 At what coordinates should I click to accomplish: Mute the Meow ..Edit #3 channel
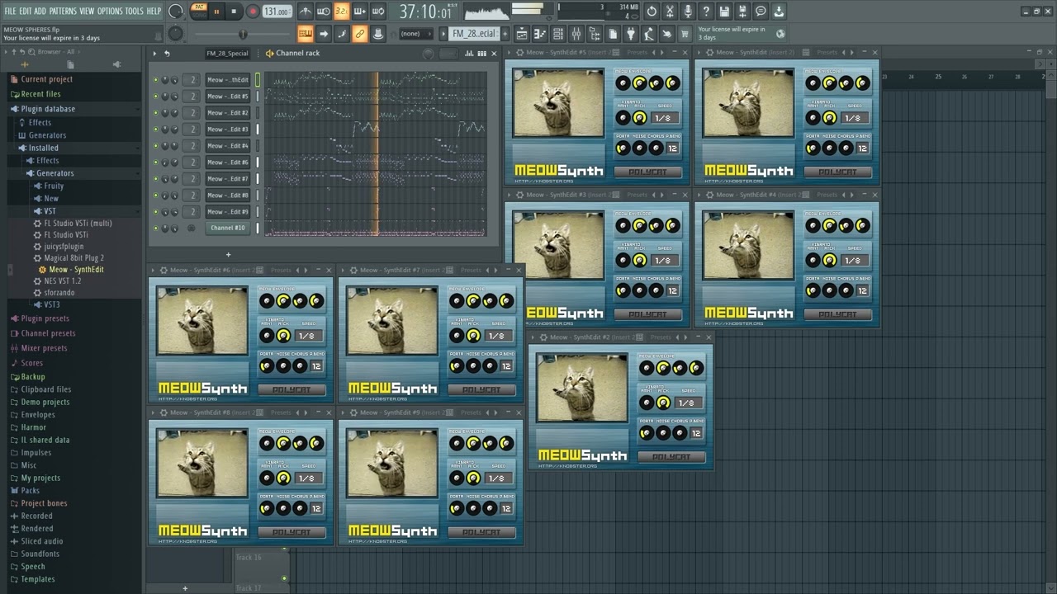click(155, 130)
